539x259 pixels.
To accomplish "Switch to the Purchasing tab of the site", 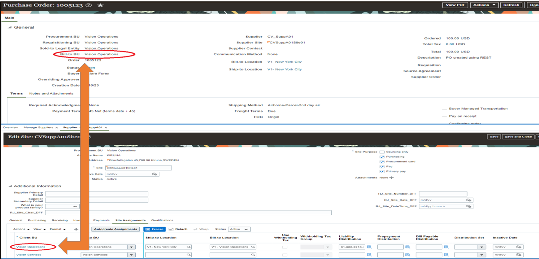I will (x=37, y=220).
